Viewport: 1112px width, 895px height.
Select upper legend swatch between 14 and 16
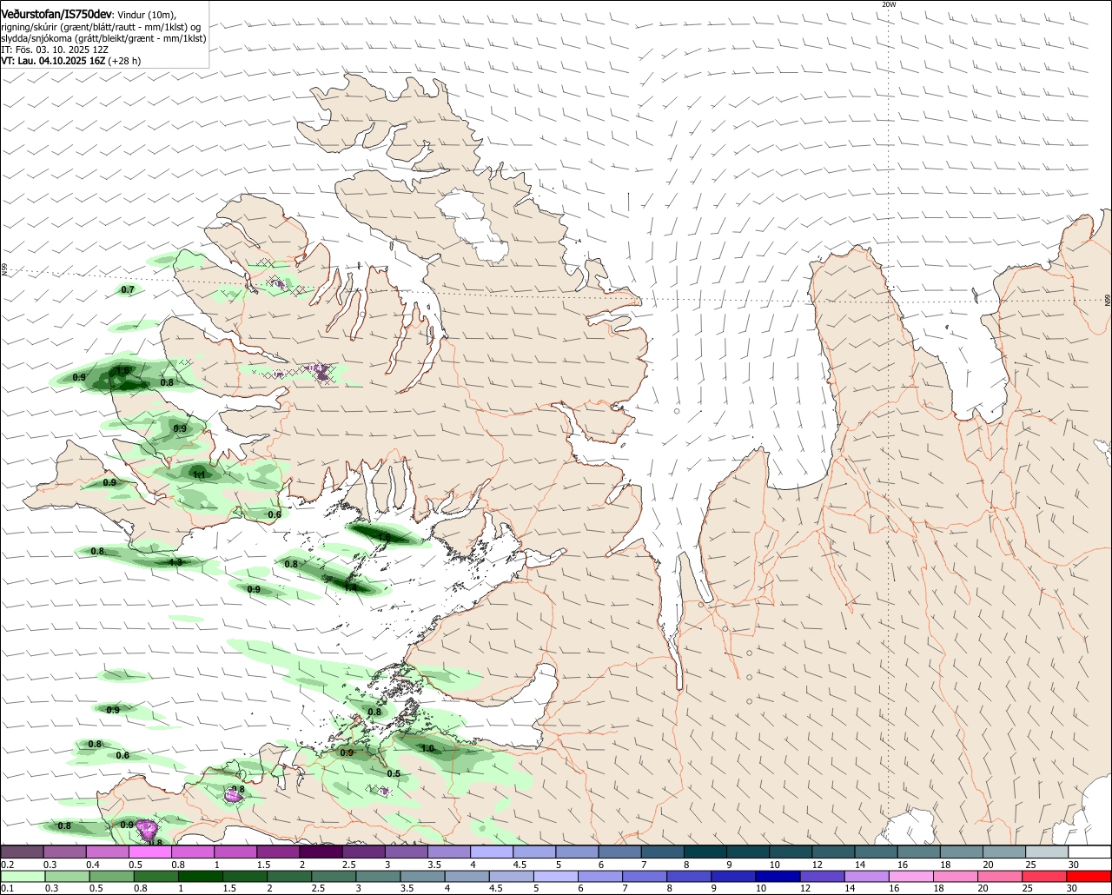(877, 852)
